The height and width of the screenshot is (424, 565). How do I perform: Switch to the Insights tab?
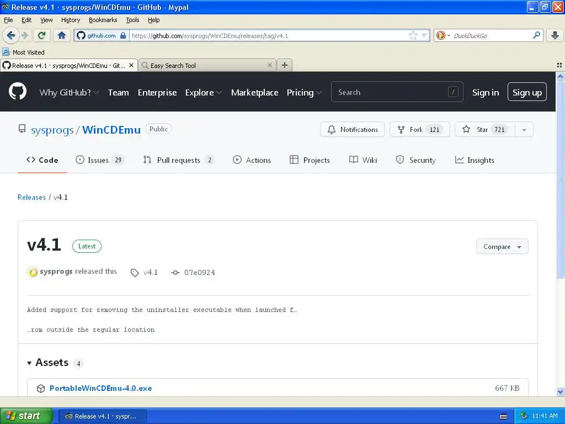(474, 160)
